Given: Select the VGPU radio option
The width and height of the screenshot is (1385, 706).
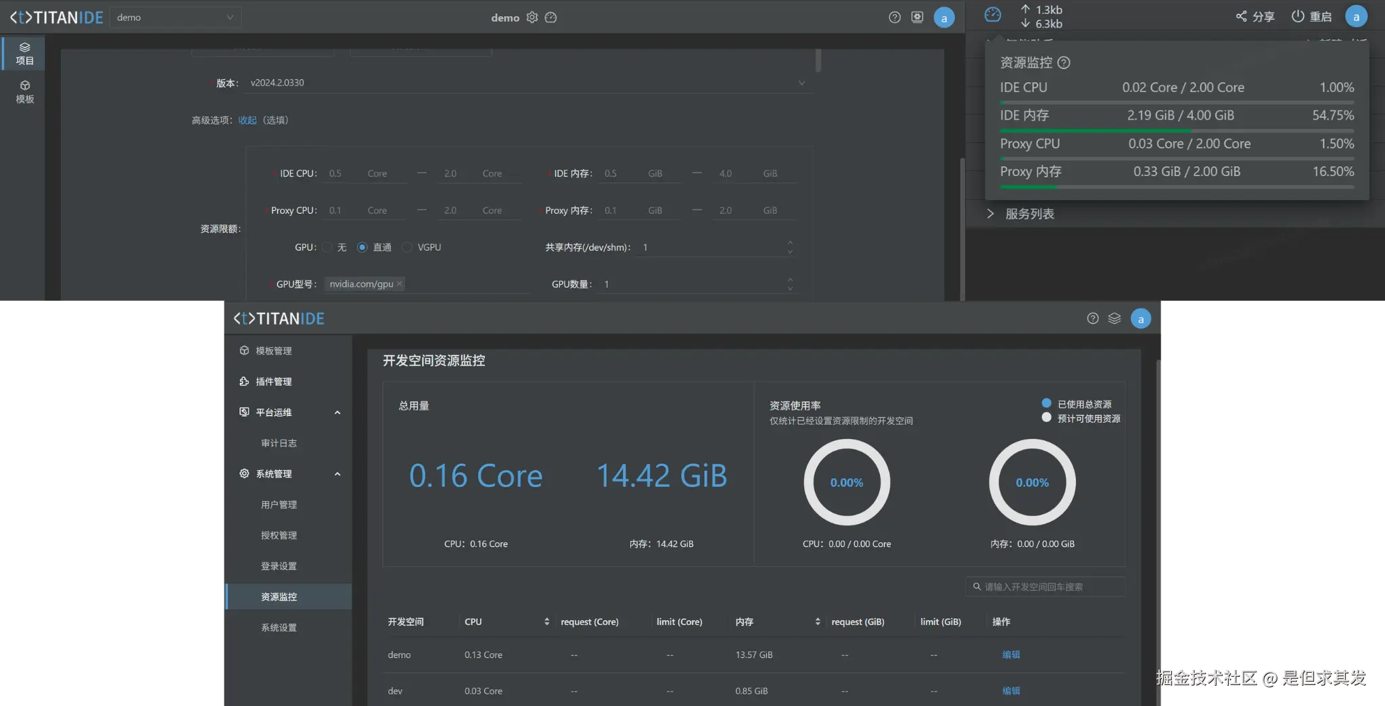Looking at the screenshot, I should coord(407,248).
